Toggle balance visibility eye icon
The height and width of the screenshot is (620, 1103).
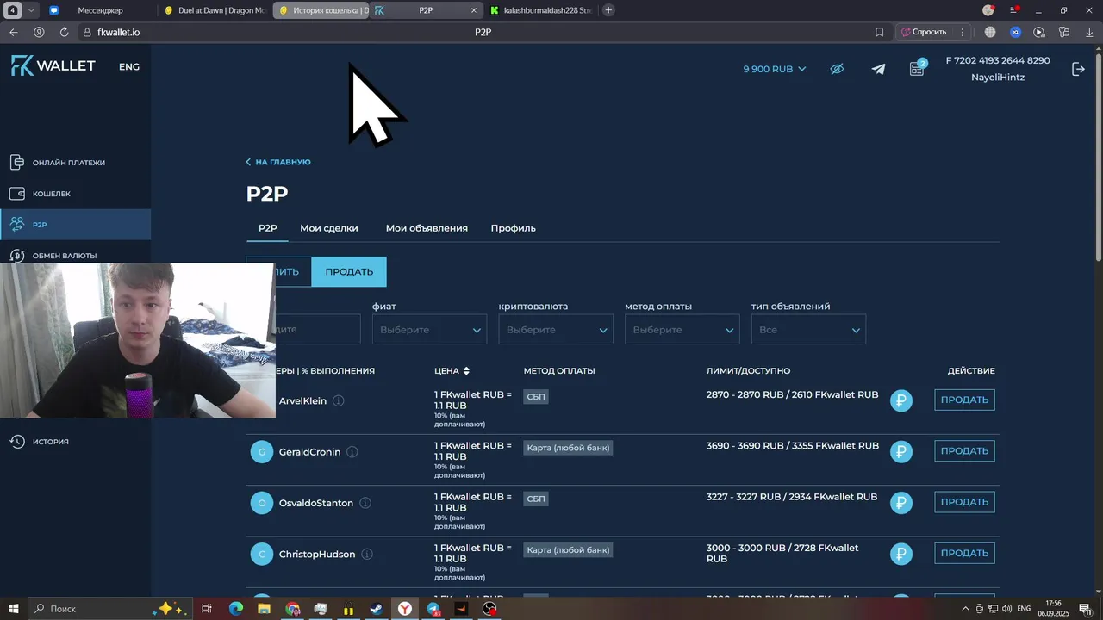pyautogui.click(x=837, y=69)
